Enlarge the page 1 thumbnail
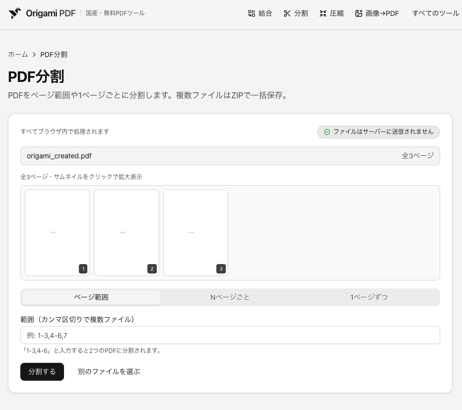The width and height of the screenshot is (462, 410). pos(57,233)
